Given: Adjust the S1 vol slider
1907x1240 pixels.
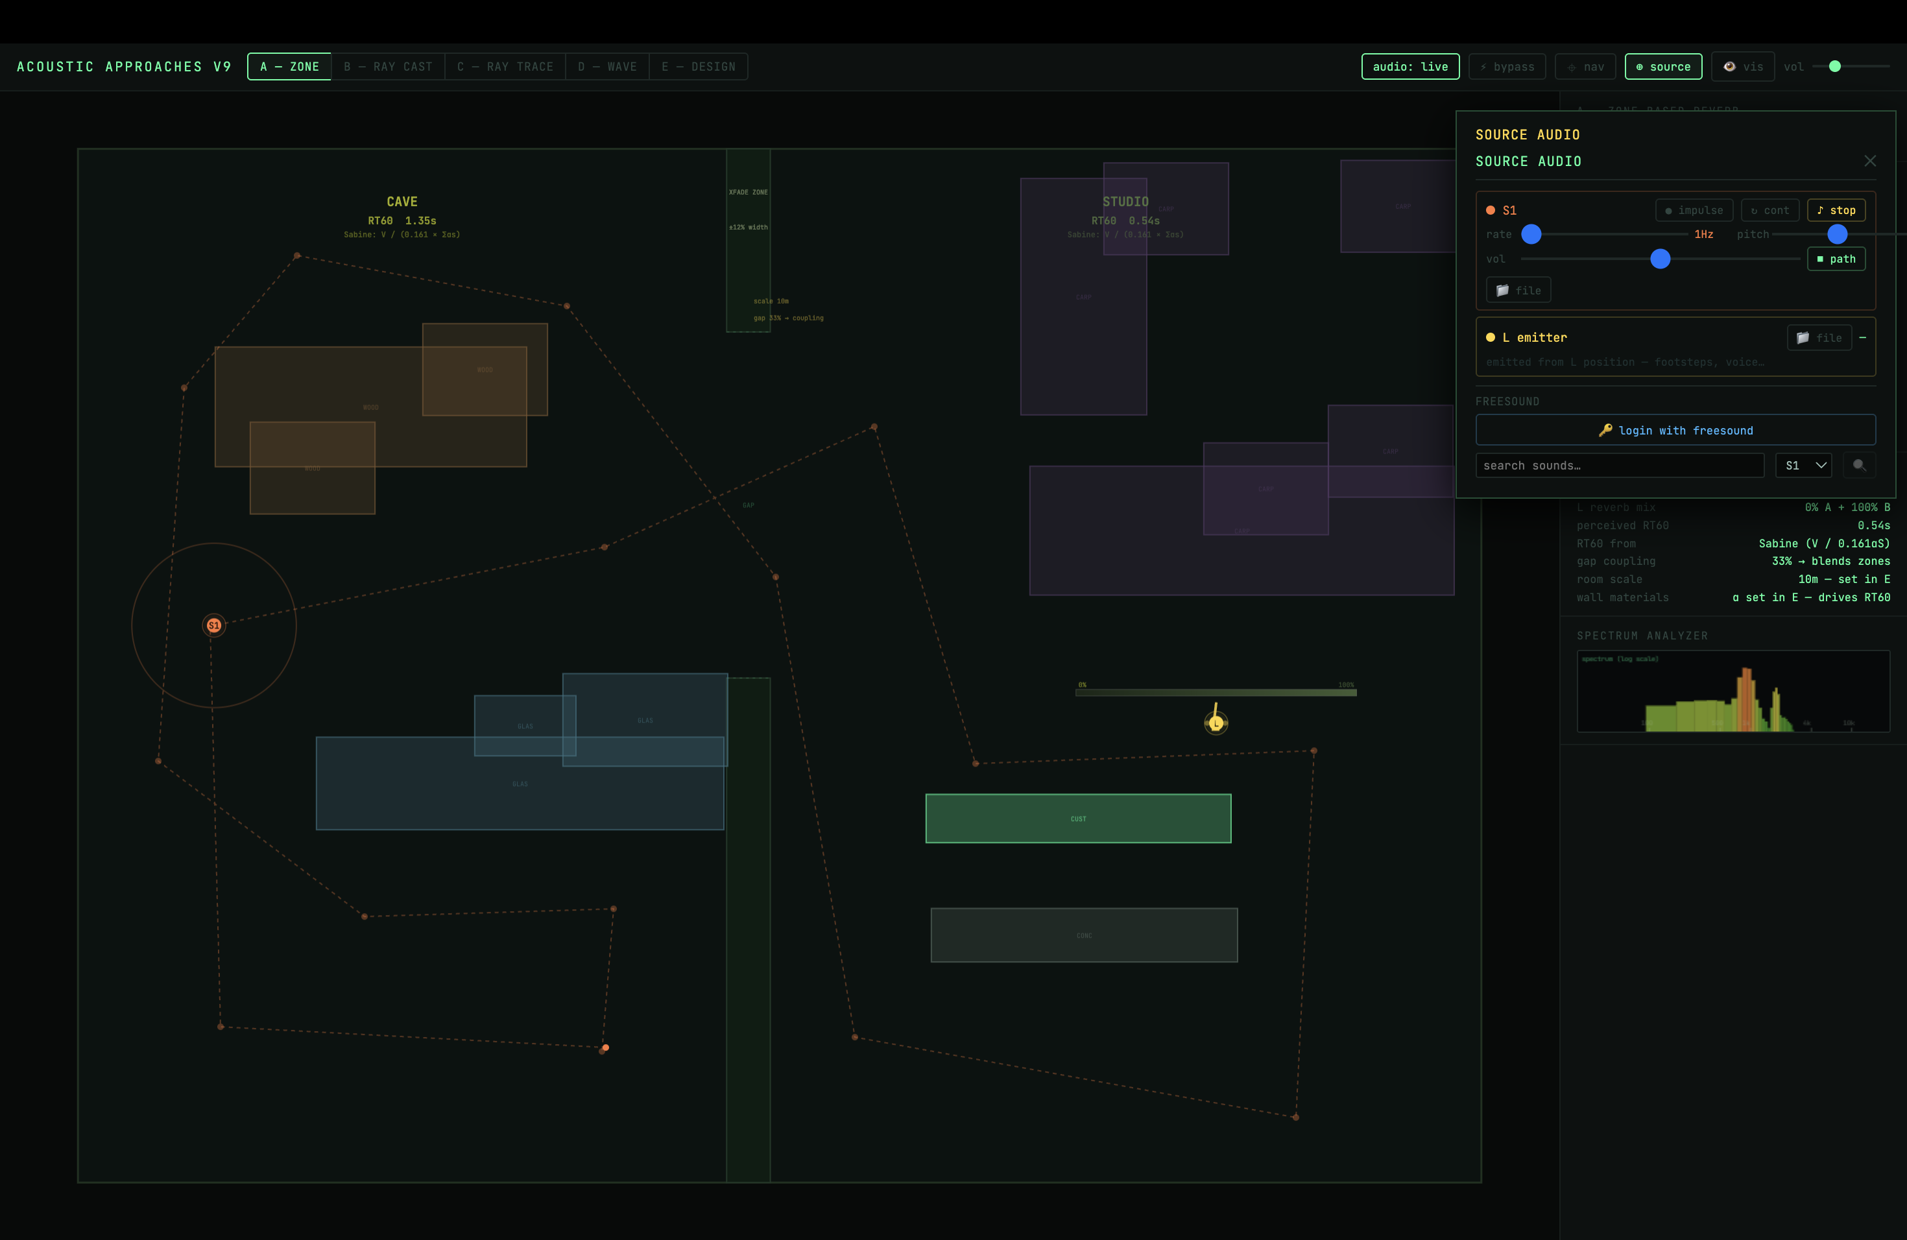Looking at the screenshot, I should pos(1661,259).
